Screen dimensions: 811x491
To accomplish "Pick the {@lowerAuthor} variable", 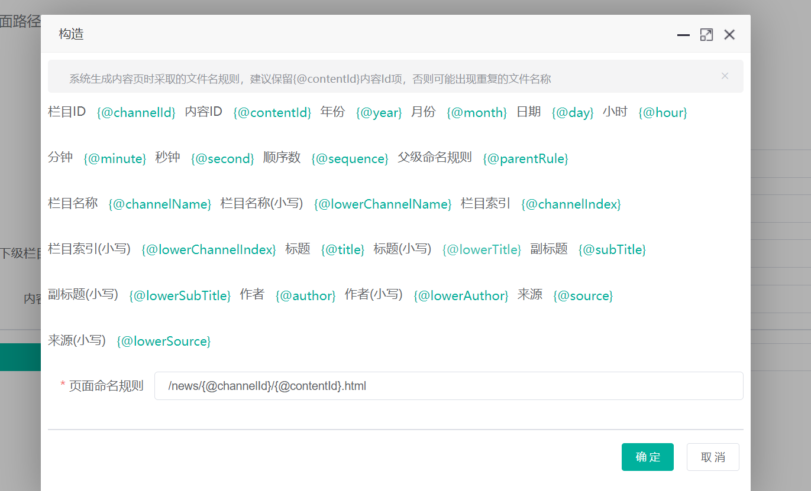I will (461, 295).
